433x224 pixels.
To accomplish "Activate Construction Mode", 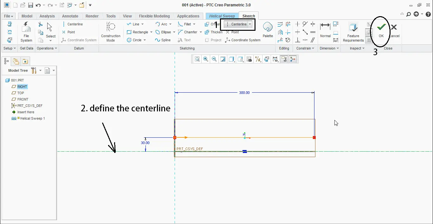I will [x=111, y=32].
